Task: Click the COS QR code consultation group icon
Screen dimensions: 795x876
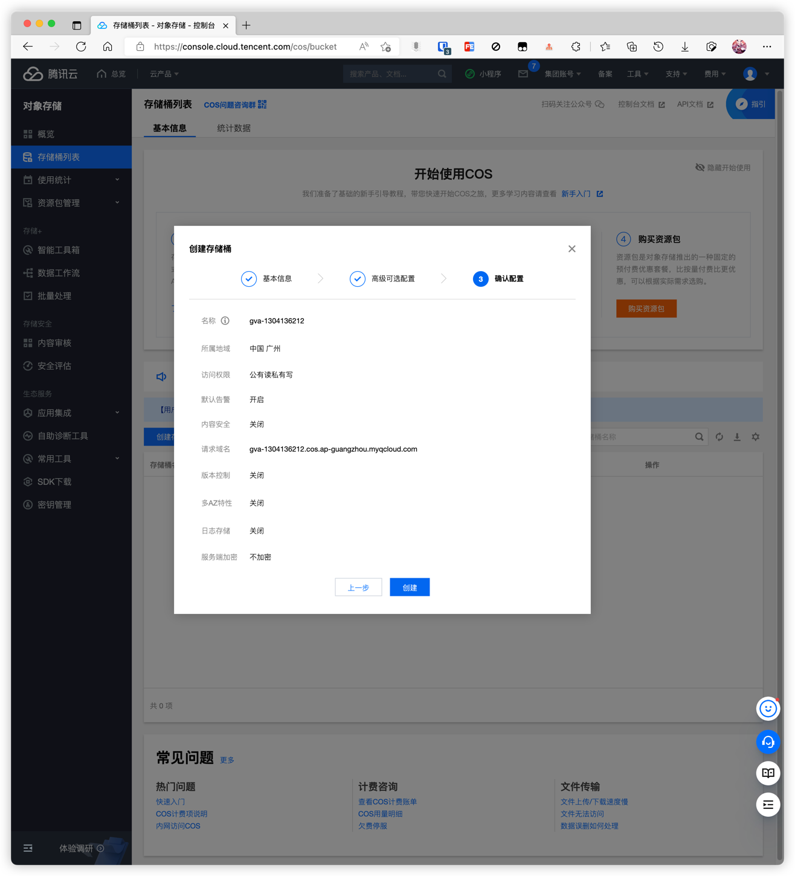Action: point(262,104)
